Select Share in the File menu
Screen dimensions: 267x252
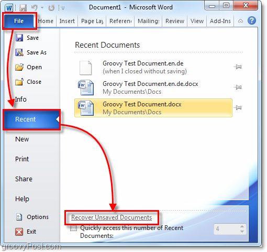[x=24, y=179]
